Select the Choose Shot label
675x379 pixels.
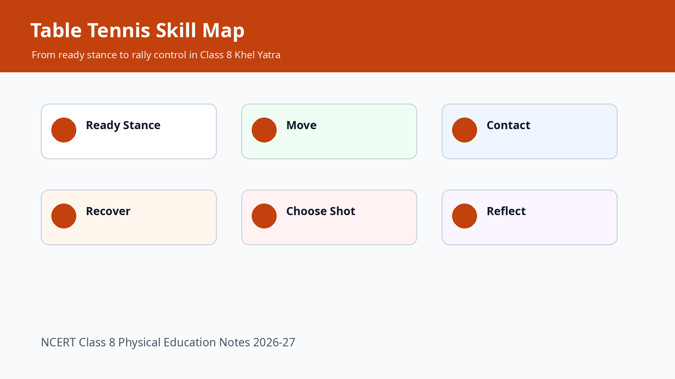(321, 211)
